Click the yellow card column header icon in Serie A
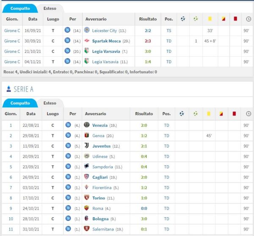 [209, 114]
